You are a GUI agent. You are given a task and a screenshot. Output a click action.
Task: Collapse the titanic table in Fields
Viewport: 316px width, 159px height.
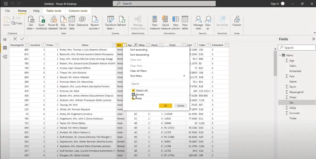(x=280, y=55)
